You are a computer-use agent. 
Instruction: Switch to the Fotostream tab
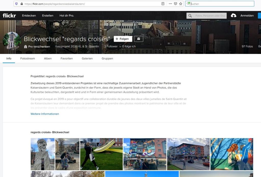28,59
